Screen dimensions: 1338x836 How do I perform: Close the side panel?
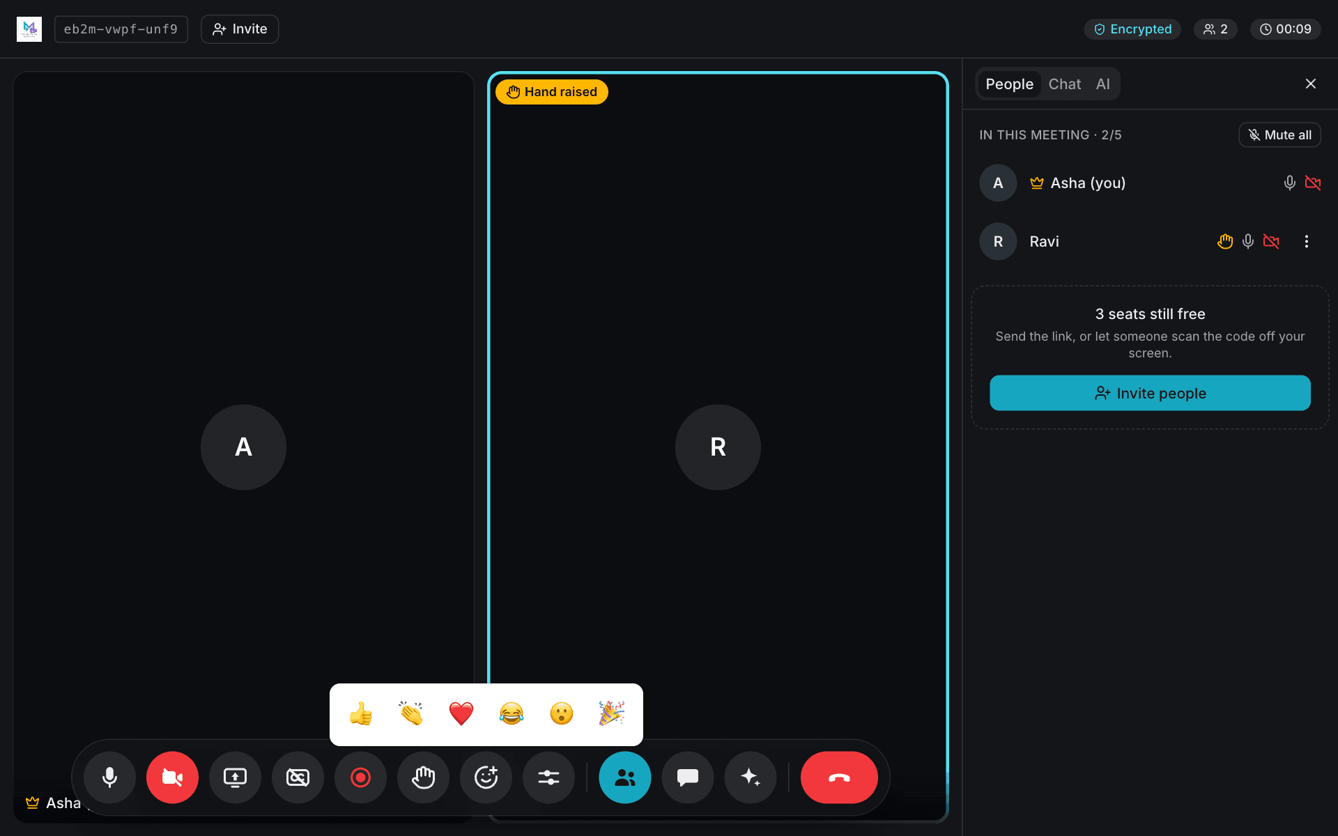tap(1311, 84)
